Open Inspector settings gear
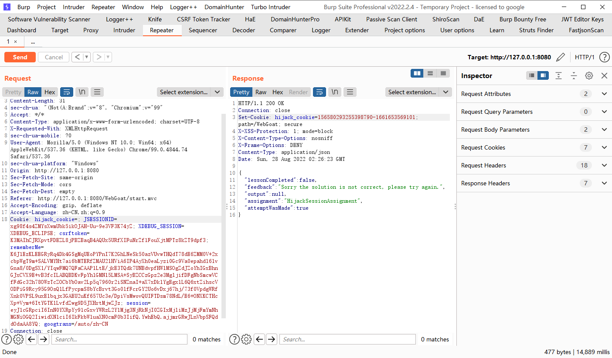The width and height of the screenshot is (612, 358). tap(589, 75)
